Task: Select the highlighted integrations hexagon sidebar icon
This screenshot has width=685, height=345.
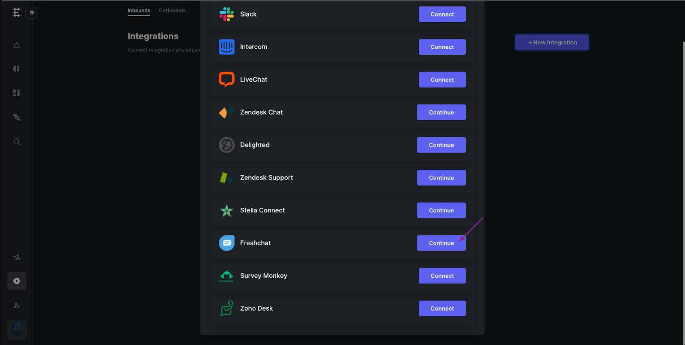Action: [17, 281]
